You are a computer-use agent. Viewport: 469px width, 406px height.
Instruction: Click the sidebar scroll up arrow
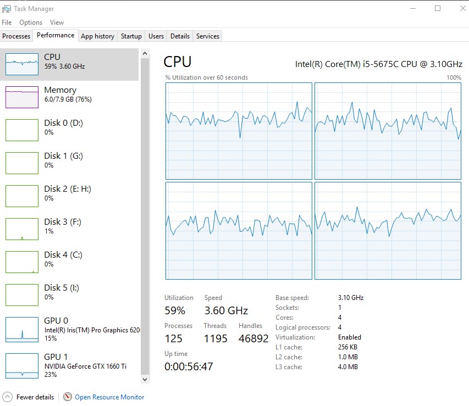click(145, 53)
